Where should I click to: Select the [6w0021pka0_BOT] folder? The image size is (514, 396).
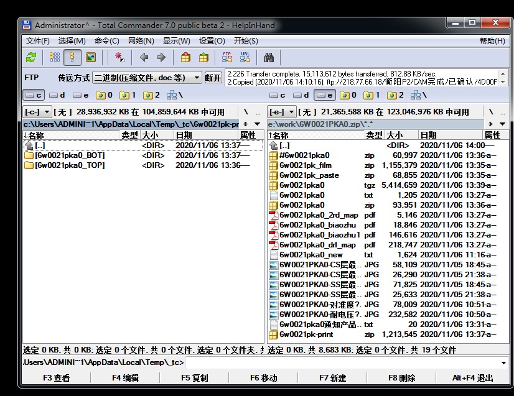[x=143, y=155]
